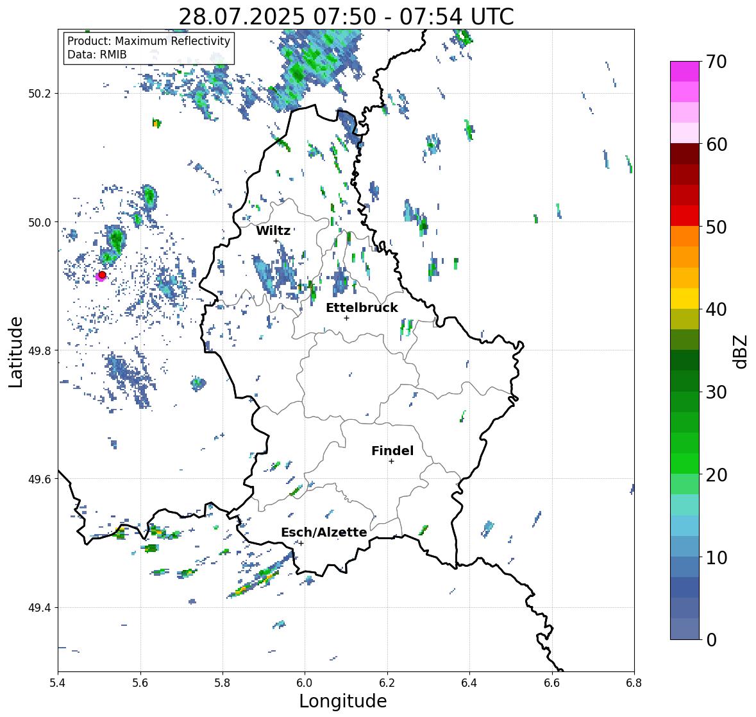
Task: Click the bright red colorbar segment above 50
Action: tap(685, 216)
